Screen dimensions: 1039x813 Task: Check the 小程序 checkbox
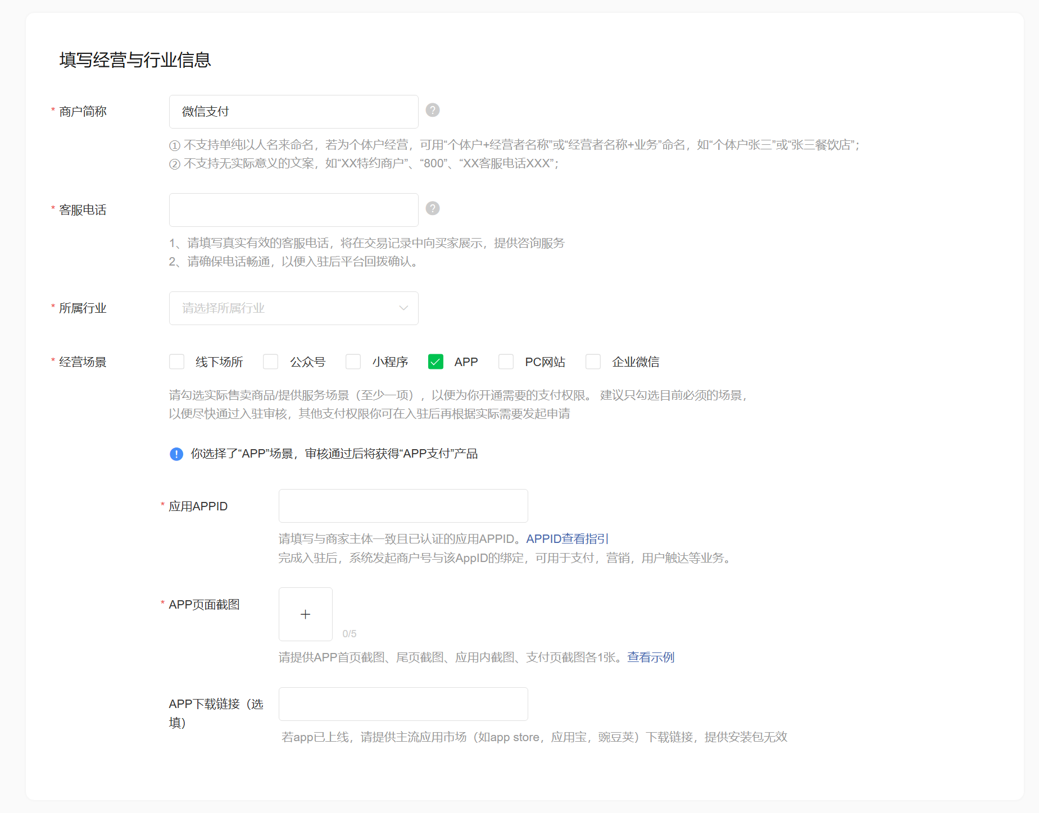click(x=353, y=362)
